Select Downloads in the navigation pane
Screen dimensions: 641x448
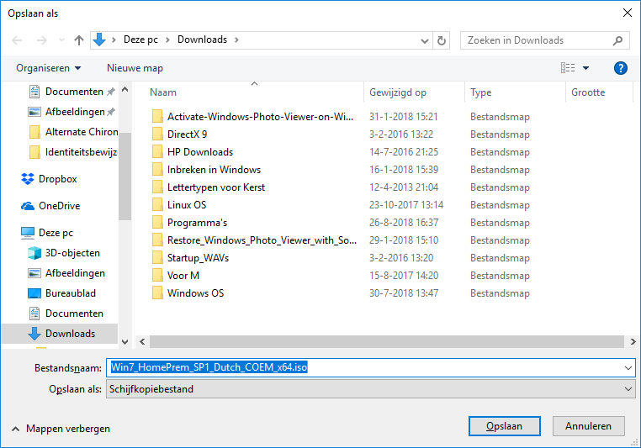[60, 334]
